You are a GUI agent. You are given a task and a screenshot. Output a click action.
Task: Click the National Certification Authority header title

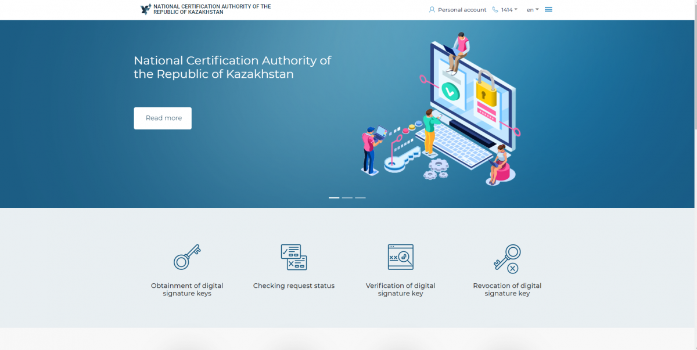[x=212, y=9]
